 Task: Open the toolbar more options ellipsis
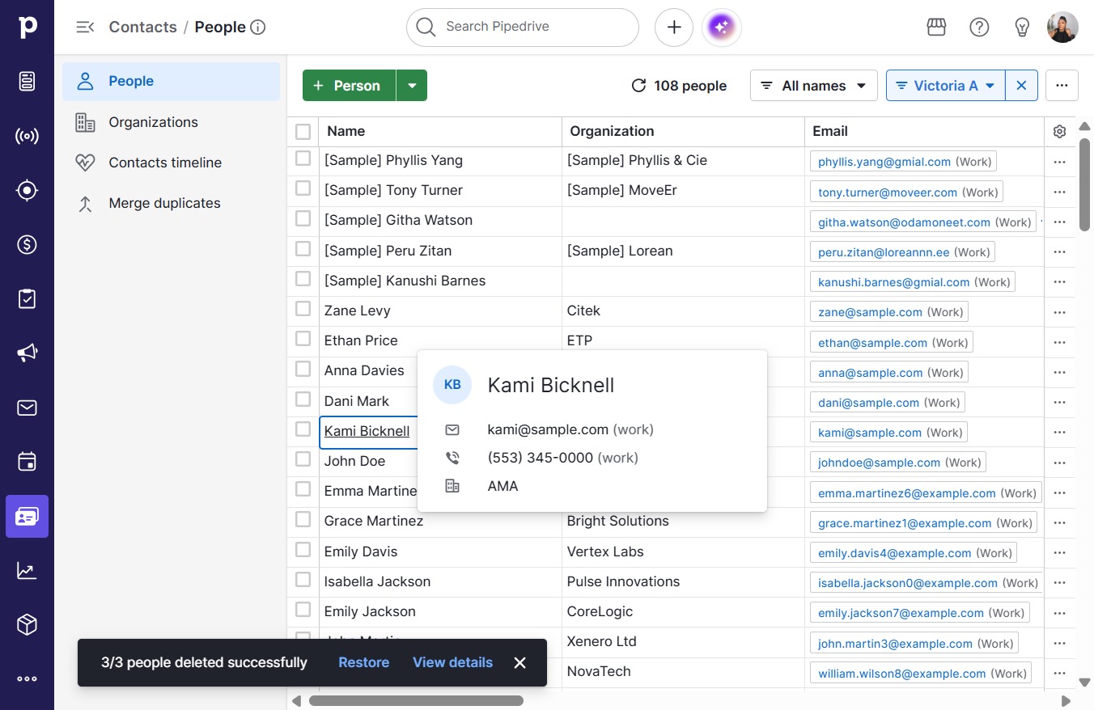pyautogui.click(x=1062, y=86)
